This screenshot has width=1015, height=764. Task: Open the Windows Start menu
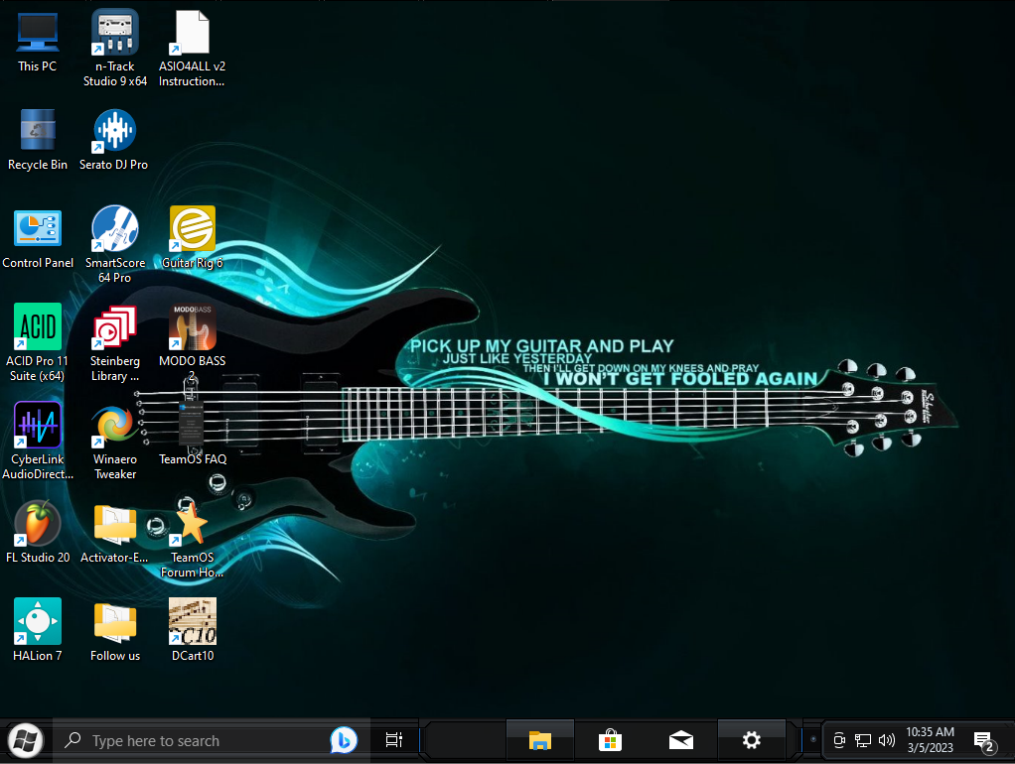pyautogui.click(x=25, y=741)
